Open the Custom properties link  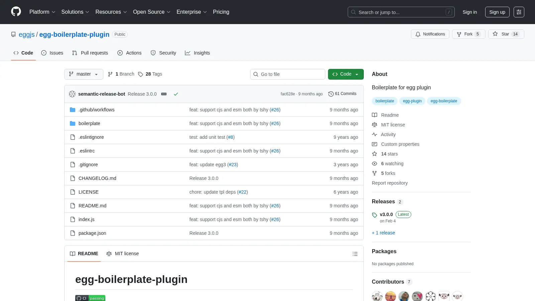[x=396, y=144]
